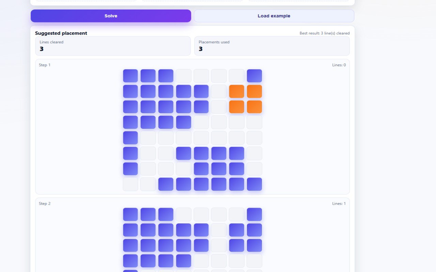Click the empty bottom-left cell of Step 1 grid
The width and height of the screenshot is (436, 272).
(130, 184)
